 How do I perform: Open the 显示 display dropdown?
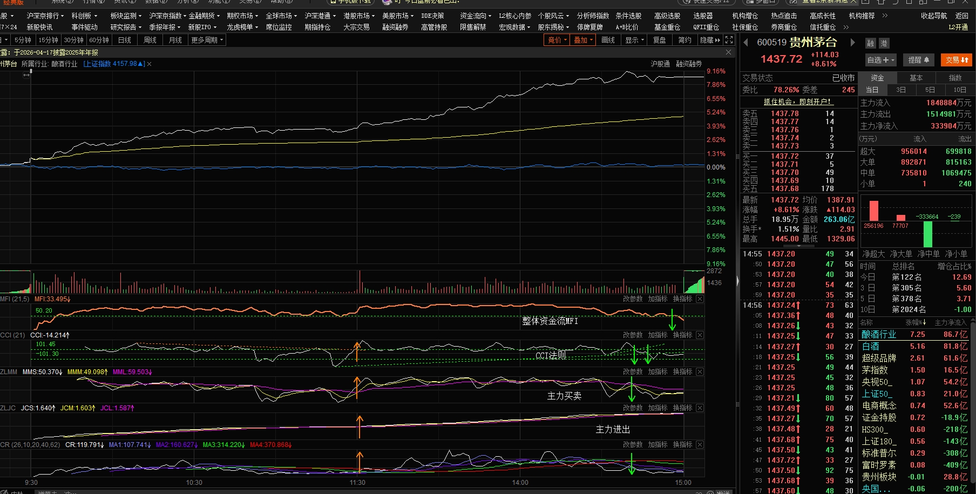pyautogui.click(x=634, y=40)
